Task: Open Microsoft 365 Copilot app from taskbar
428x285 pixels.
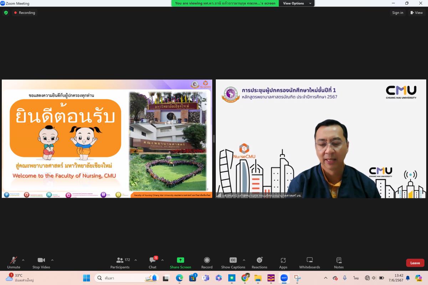Action: click(x=219, y=278)
